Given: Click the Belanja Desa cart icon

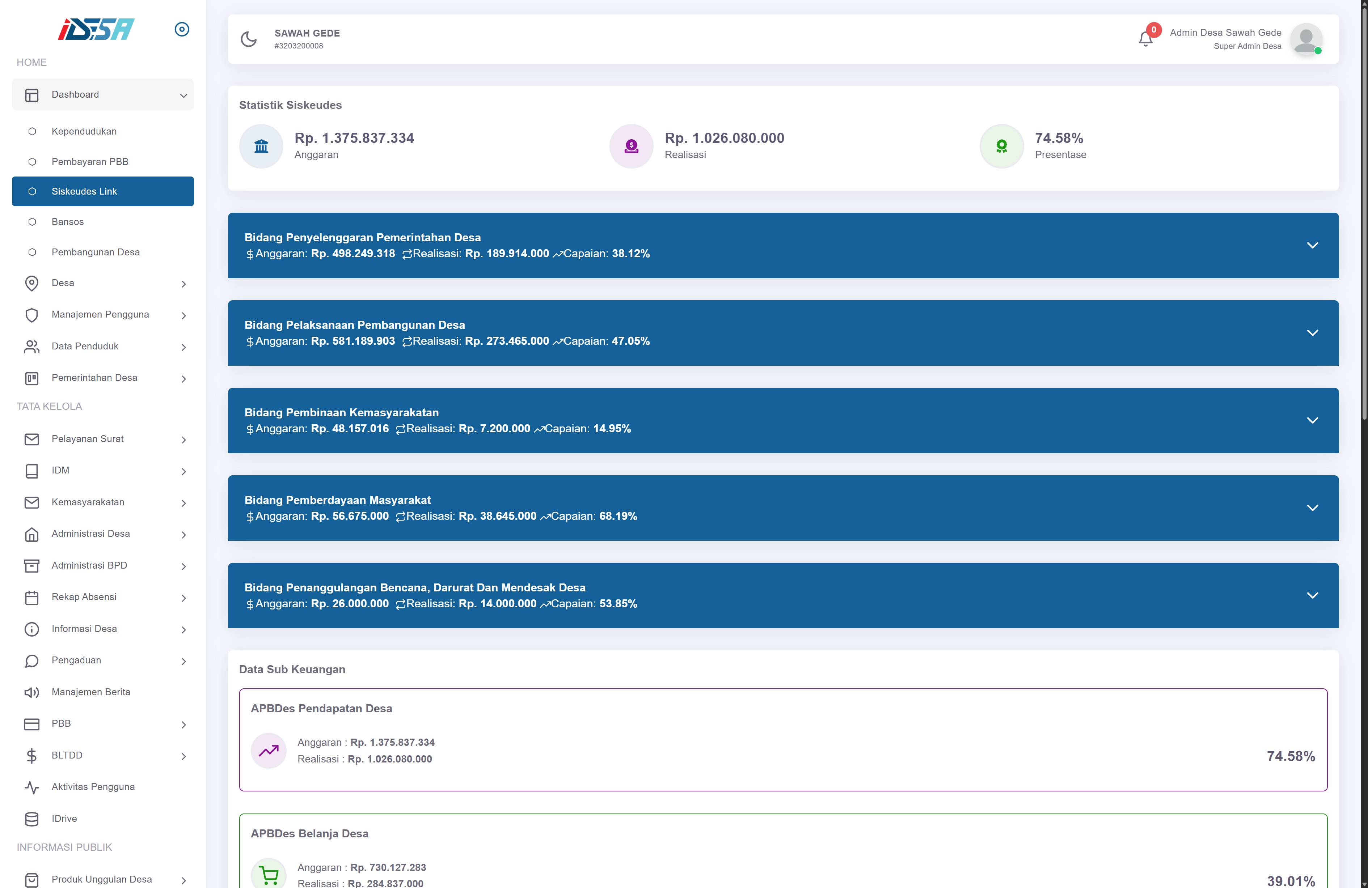Looking at the screenshot, I should coord(269,874).
